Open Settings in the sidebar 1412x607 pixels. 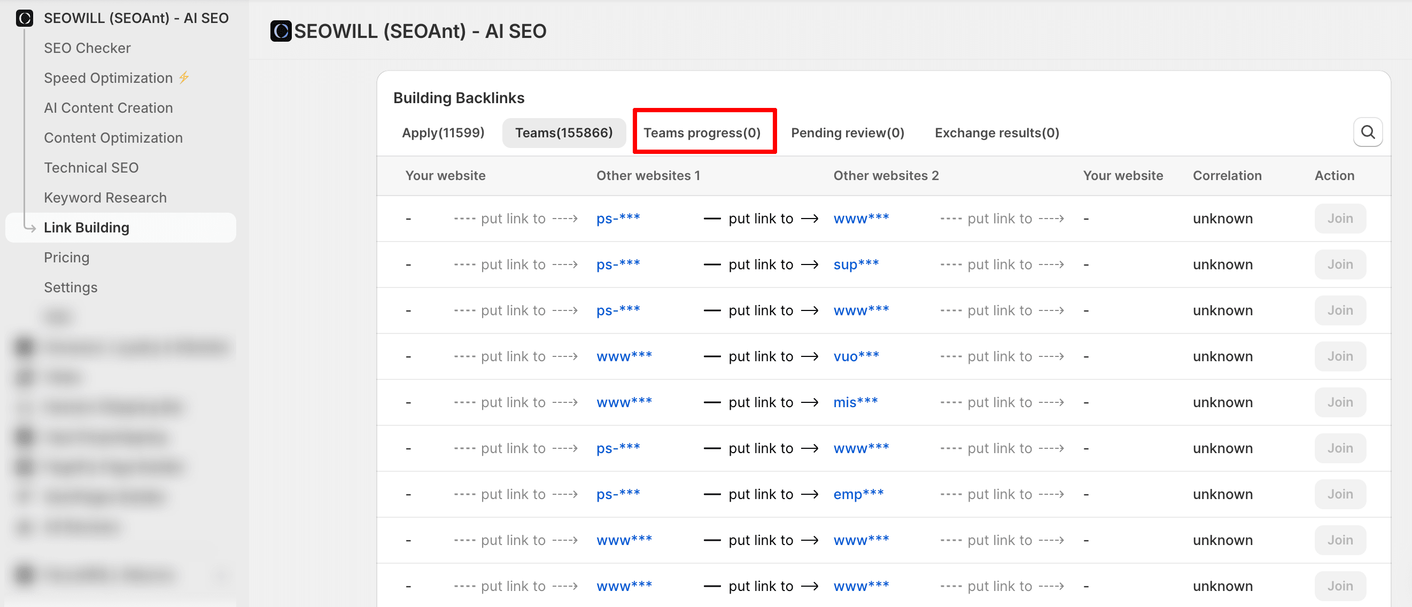point(70,287)
